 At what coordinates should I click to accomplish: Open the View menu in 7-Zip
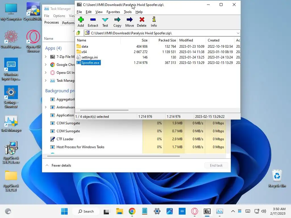pos(99,12)
